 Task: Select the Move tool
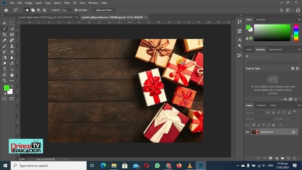(x=4, y=23)
